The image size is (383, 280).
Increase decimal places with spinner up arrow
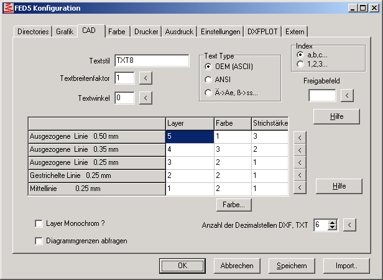pyautogui.click(x=333, y=222)
